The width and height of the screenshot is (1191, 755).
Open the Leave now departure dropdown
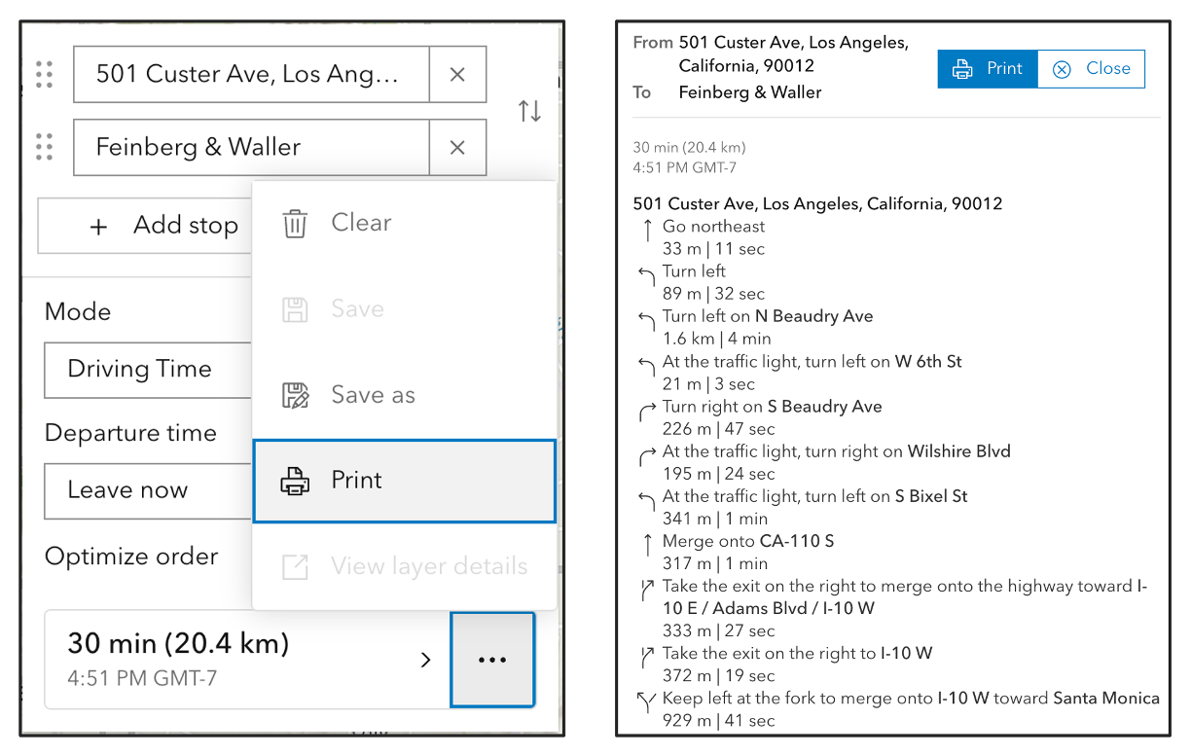point(146,490)
